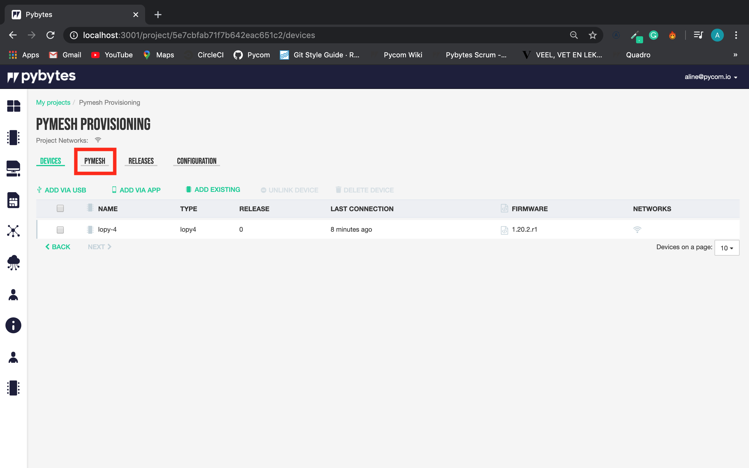
Task: Open the devices-per-page dropdown showing 10
Action: click(726, 248)
